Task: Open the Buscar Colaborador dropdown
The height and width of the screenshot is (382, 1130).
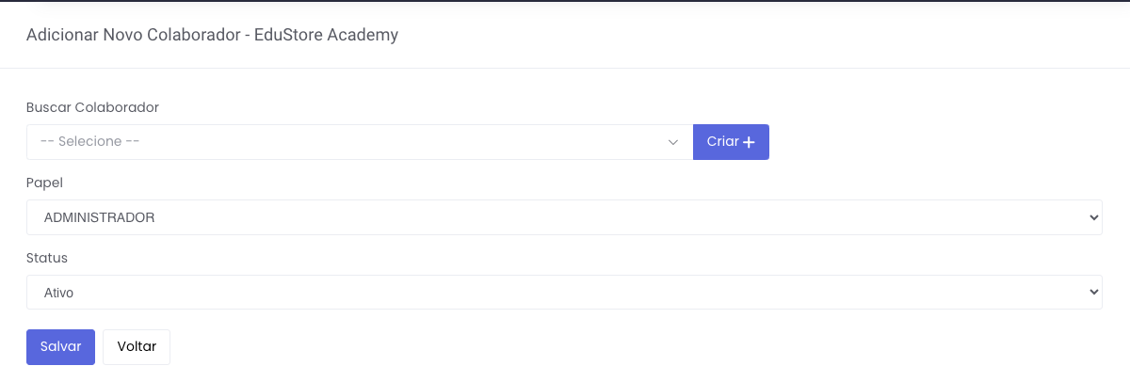Action: point(358,142)
